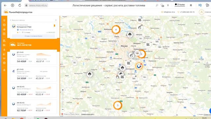Click the location pin icon in the orange sidebar
The height and width of the screenshot is (119, 211).
pyautogui.click(x=4, y=20)
